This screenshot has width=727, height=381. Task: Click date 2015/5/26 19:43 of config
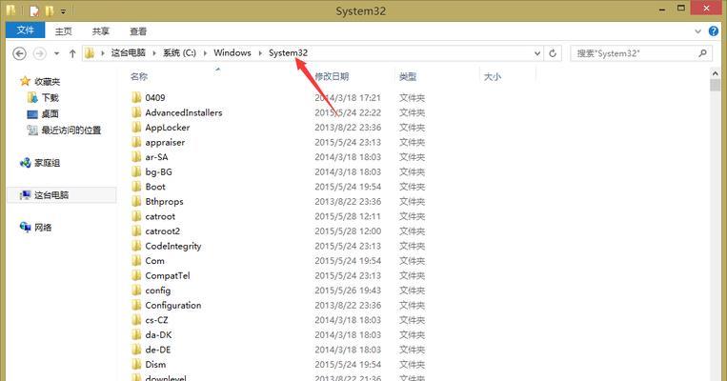point(348,291)
